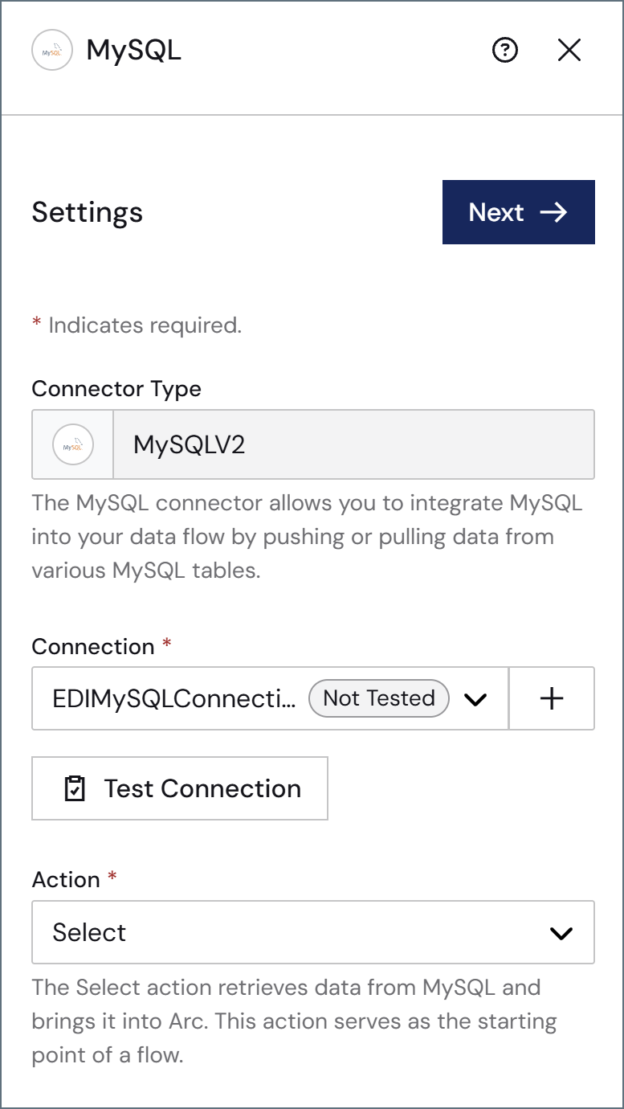624x1109 pixels.
Task: Proceed with the Next button
Action: click(519, 212)
